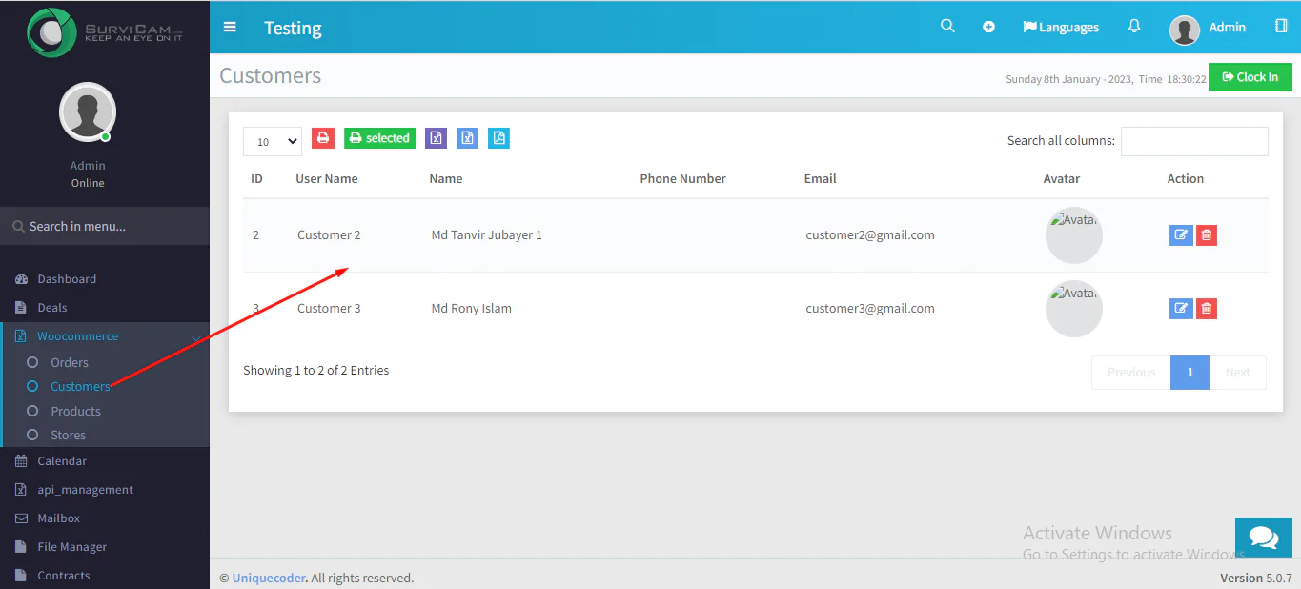The width and height of the screenshot is (1301, 589).
Task: Open Calendar in the sidebar
Action: 62,461
